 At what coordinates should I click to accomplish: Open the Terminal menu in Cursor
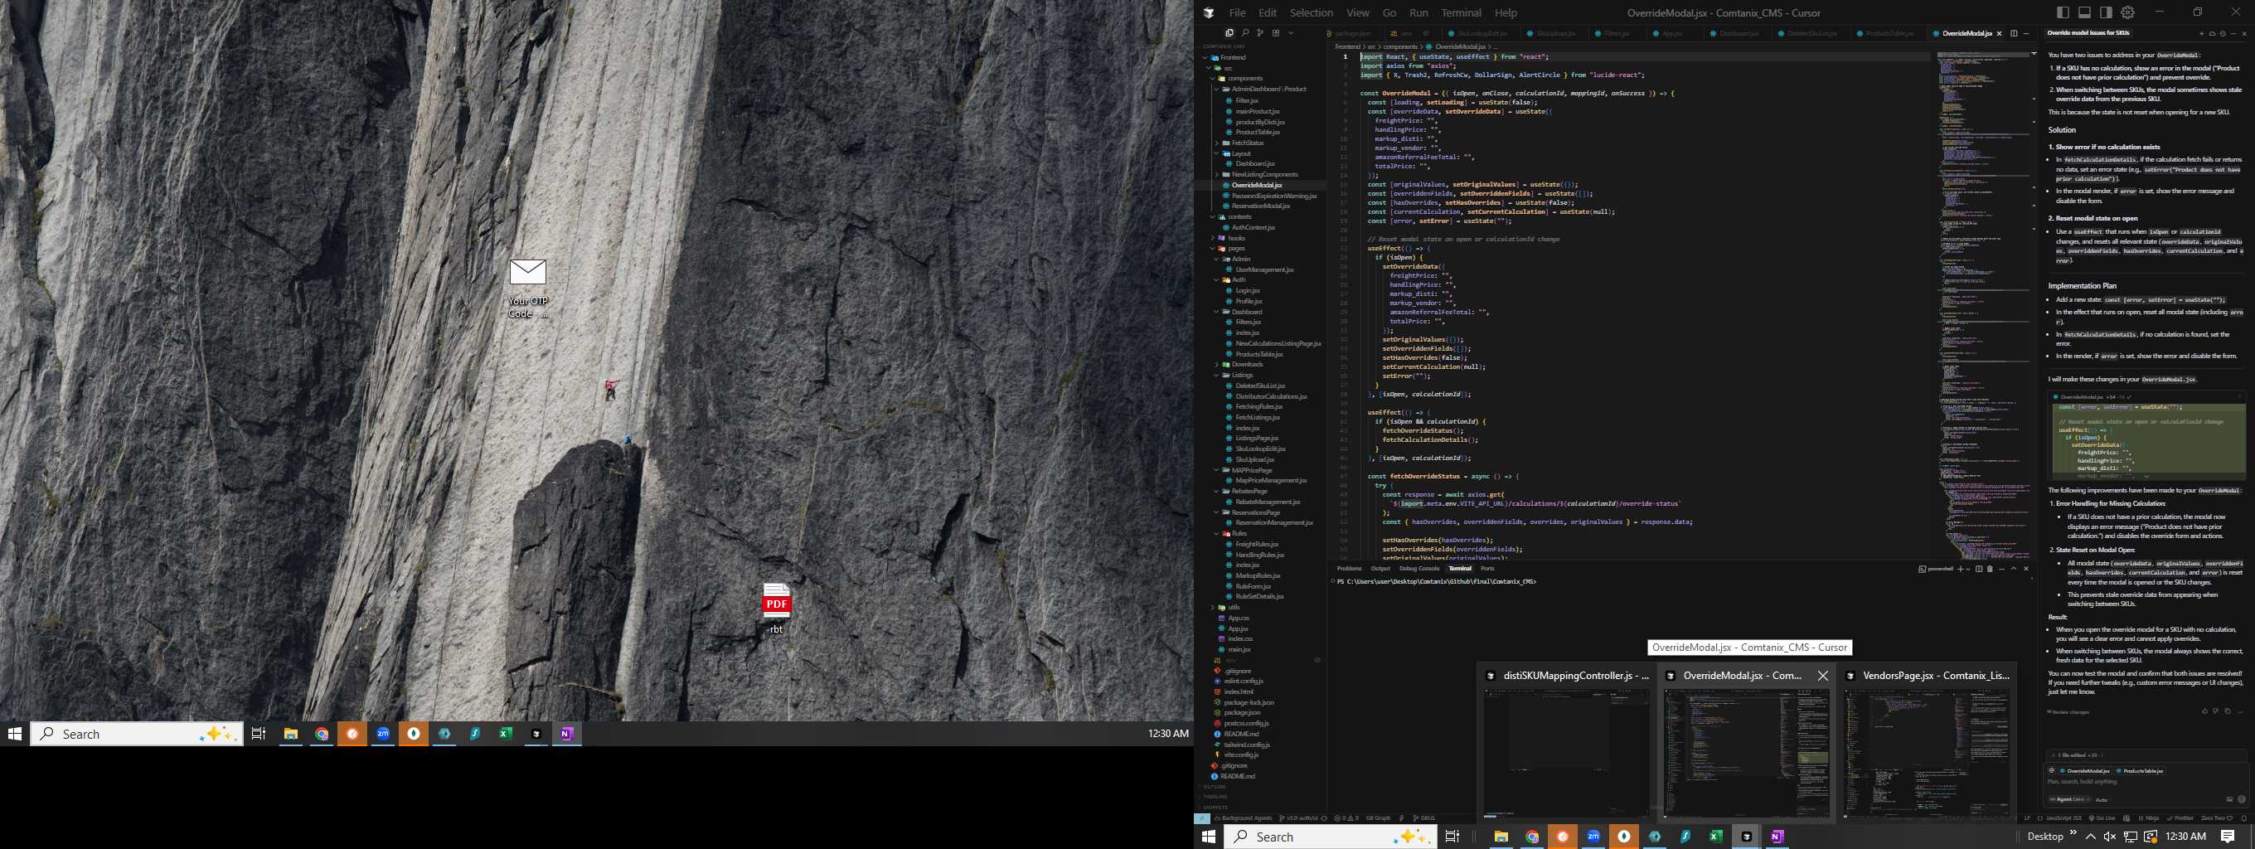(1461, 12)
